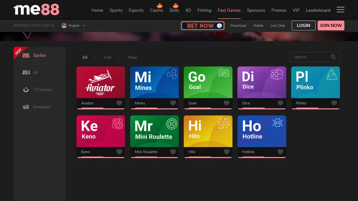
Task: Favorite the Mines game heart
Action: (173, 103)
